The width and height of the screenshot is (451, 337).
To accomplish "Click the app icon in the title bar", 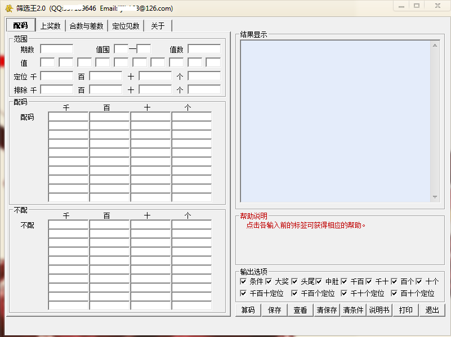I will coord(8,8).
